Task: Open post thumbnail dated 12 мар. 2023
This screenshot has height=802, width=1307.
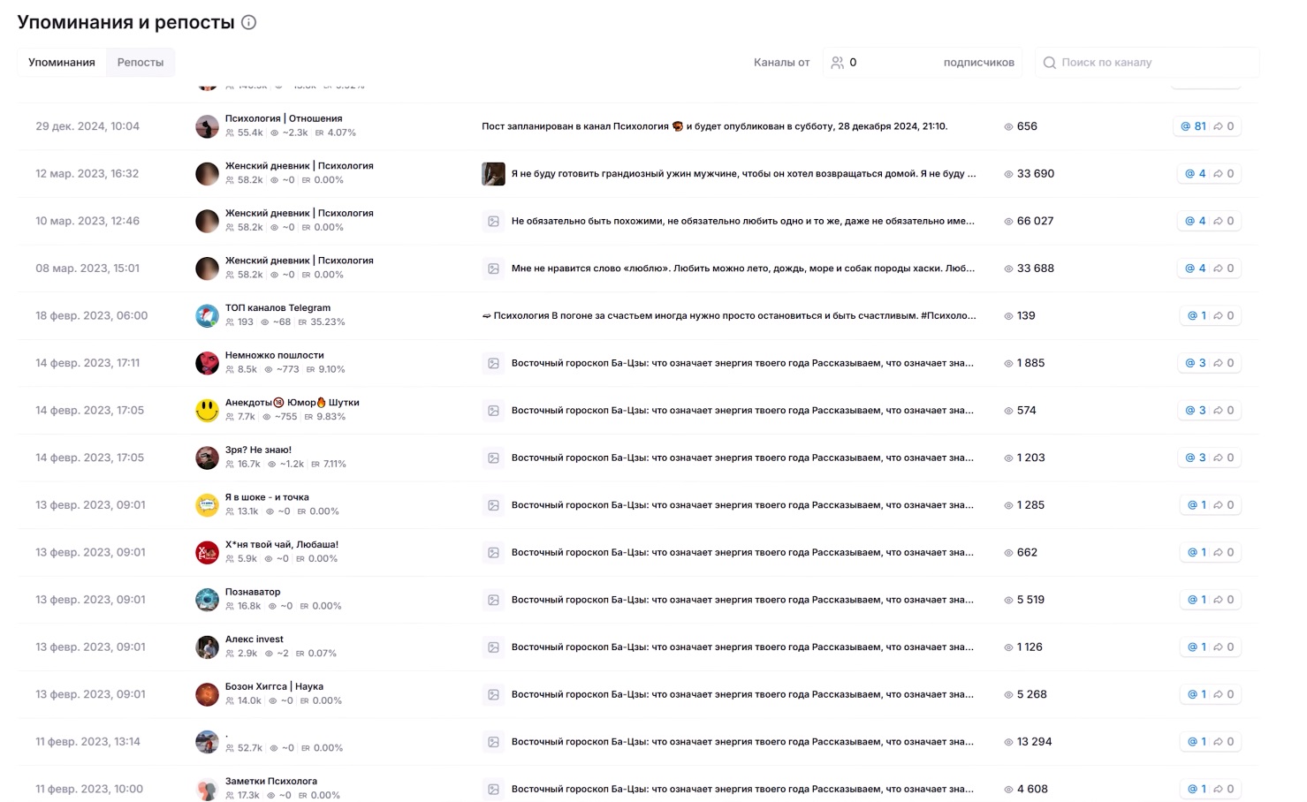Action: point(493,174)
